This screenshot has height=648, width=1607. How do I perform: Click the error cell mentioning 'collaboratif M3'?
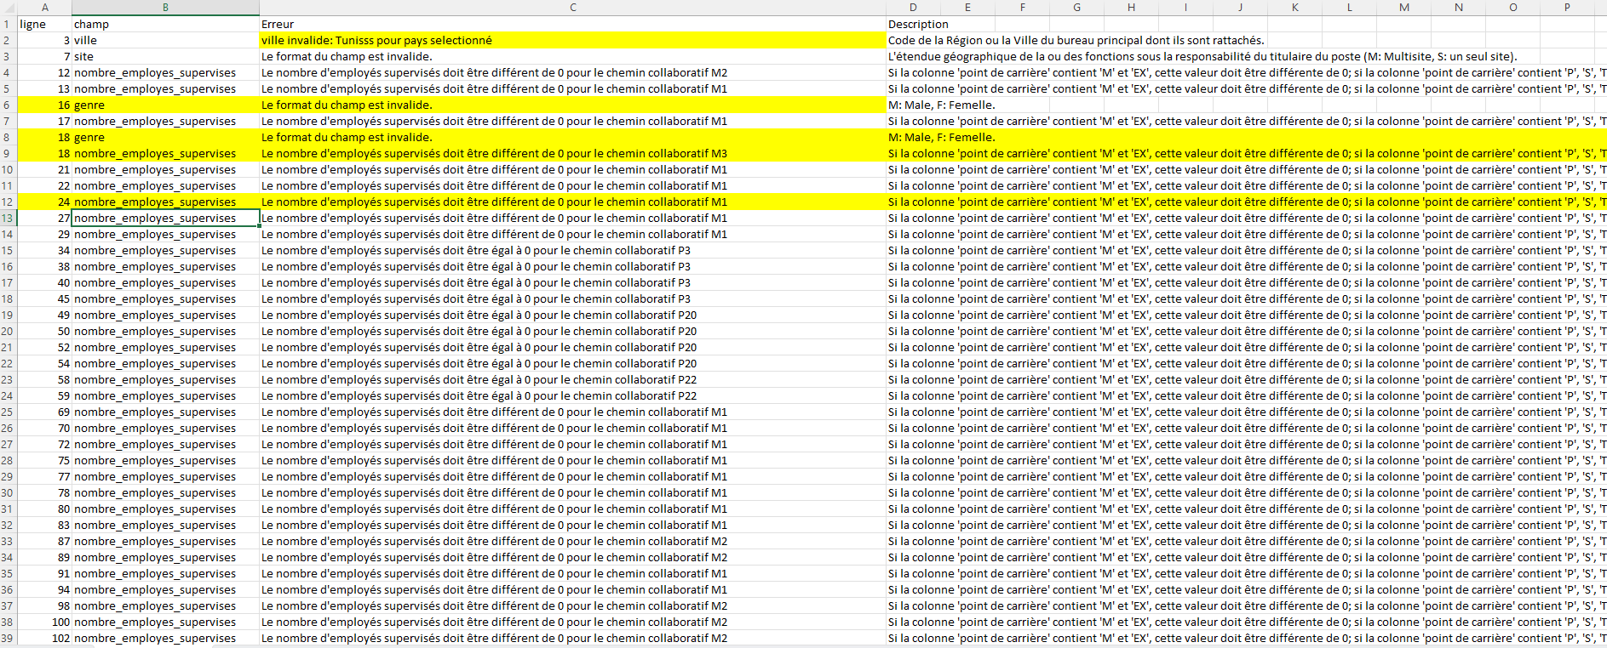[x=572, y=153]
